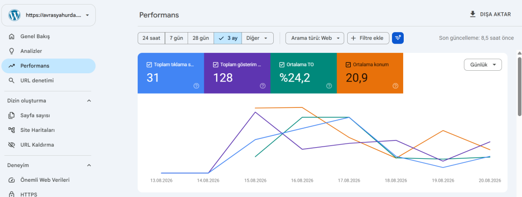
Task: Click the orange Ortalama konum metric card
Action: (x=370, y=73)
